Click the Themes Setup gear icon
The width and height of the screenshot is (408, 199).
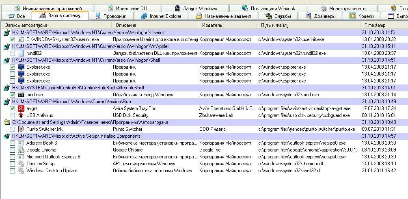coord(21,164)
